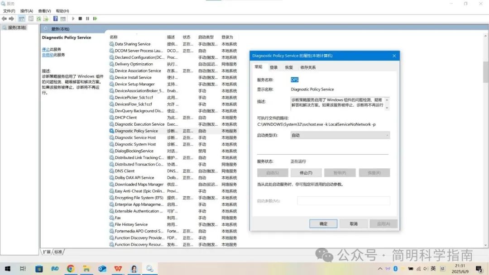Click the greyed 暂停(P) button

[340, 173]
